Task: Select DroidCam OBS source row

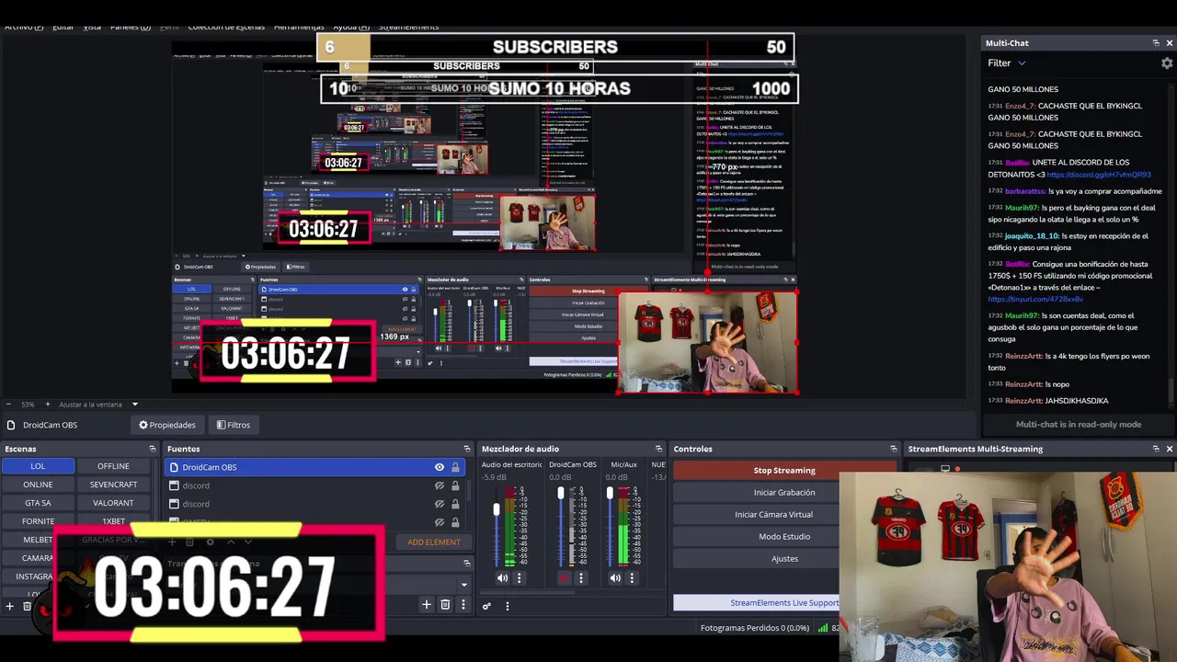Action: tap(314, 467)
